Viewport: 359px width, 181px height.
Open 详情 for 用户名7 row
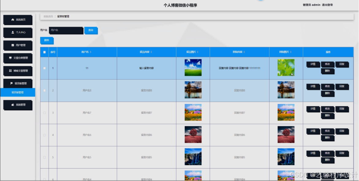tap(313, 109)
